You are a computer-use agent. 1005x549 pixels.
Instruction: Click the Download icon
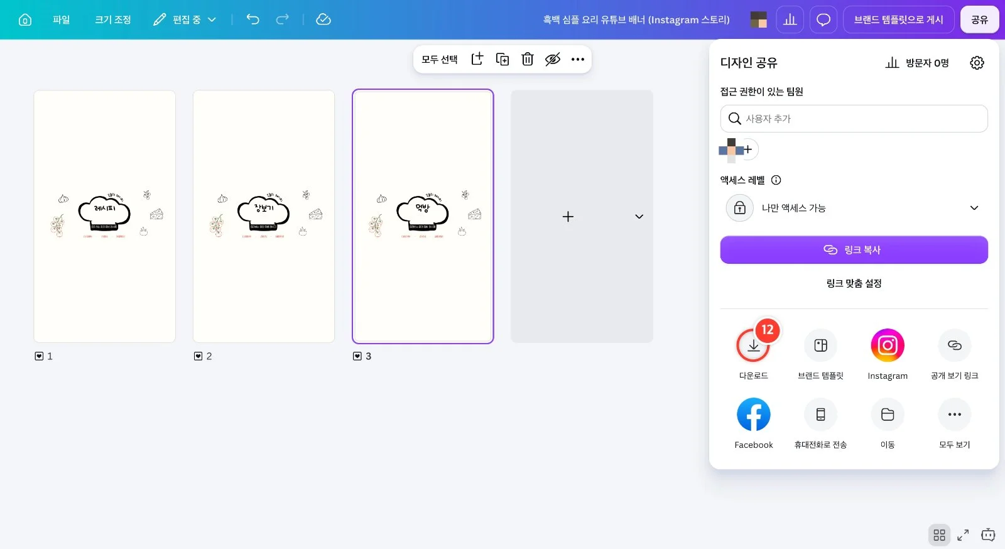(753, 345)
